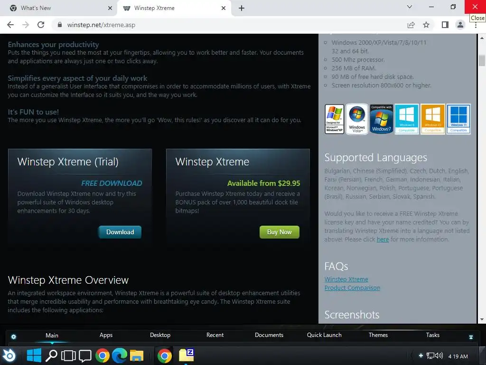Open File Explorer from the taskbar
Image resolution: width=486 pixels, height=365 pixels.
coord(137,355)
